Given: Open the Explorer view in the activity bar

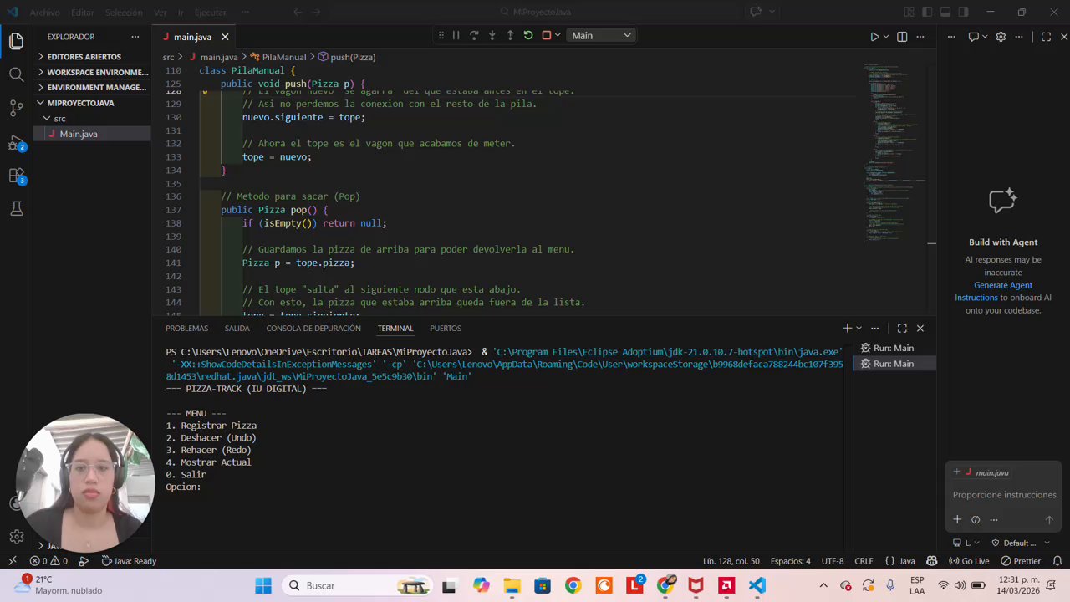Looking at the screenshot, I should click(16, 41).
